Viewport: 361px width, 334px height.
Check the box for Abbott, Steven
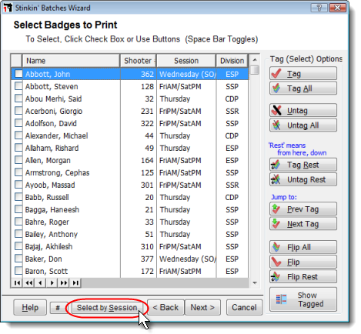click(x=18, y=86)
